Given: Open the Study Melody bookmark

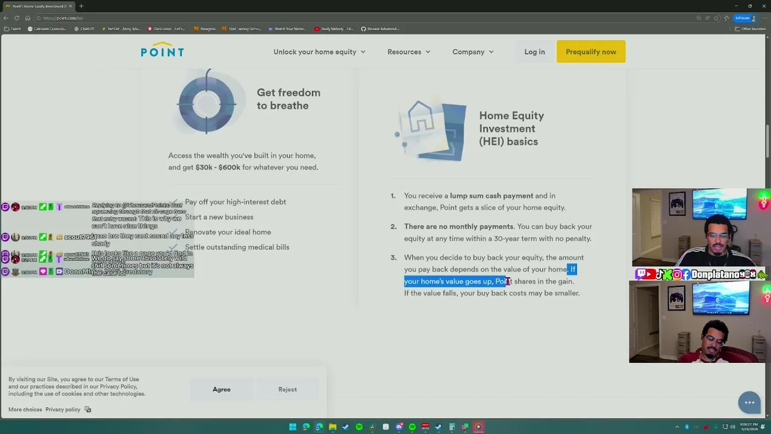Looking at the screenshot, I should (334, 29).
